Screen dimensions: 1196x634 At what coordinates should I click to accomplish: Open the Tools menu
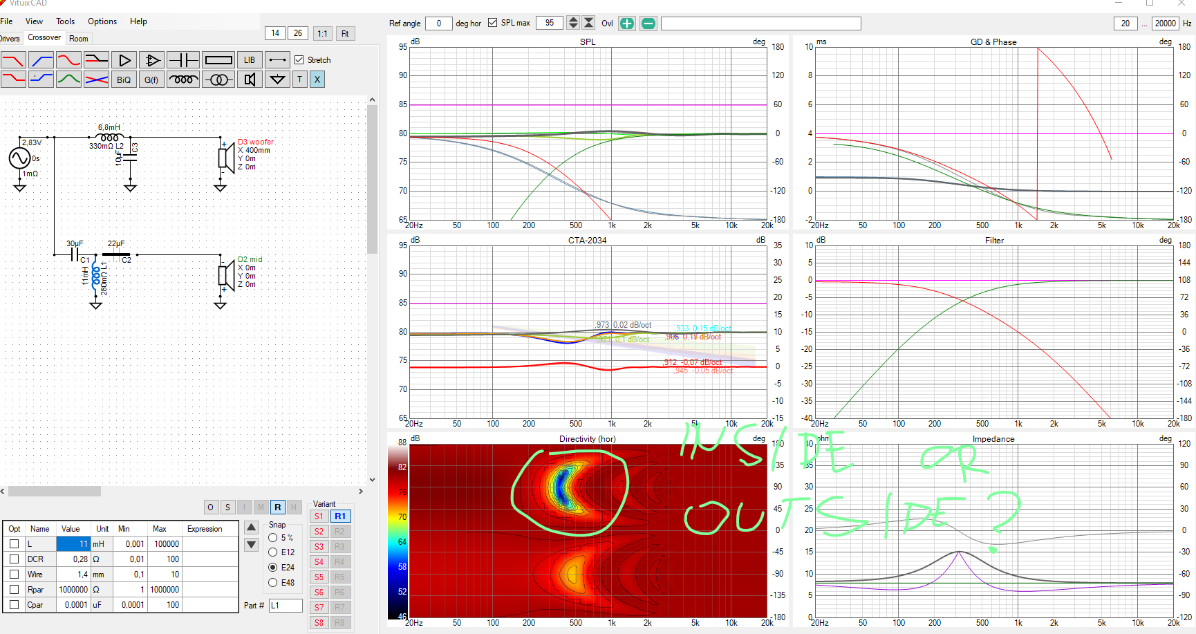coord(66,21)
